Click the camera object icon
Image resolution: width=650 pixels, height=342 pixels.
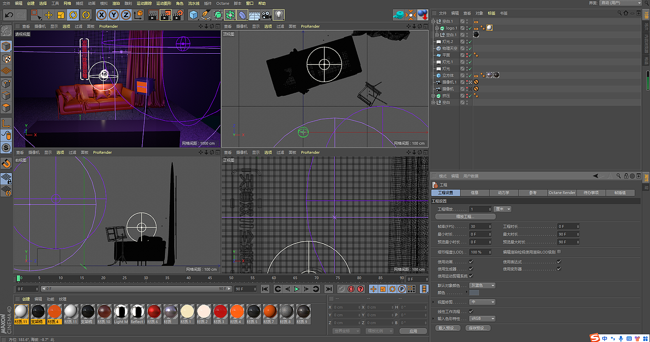[x=267, y=15]
